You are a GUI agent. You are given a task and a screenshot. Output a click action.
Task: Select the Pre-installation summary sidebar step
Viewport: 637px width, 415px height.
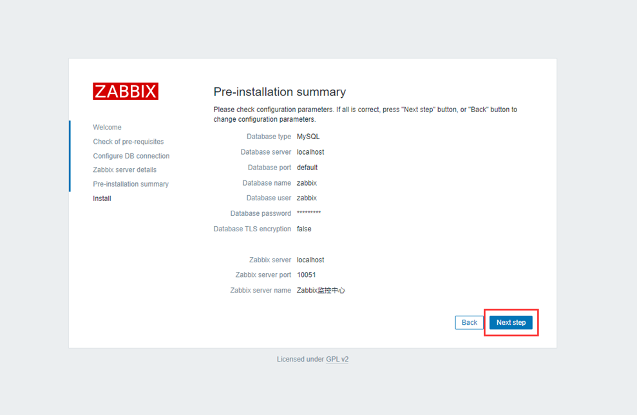click(x=131, y=184)
